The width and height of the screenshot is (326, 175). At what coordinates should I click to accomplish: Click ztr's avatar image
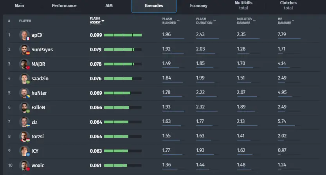(24, 122)
